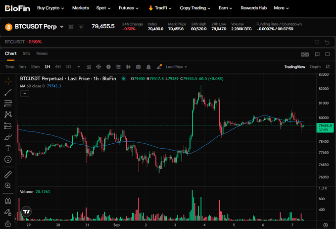Open the Markets page
This screenshot has height=229, width=336.
tap(81, 8)
